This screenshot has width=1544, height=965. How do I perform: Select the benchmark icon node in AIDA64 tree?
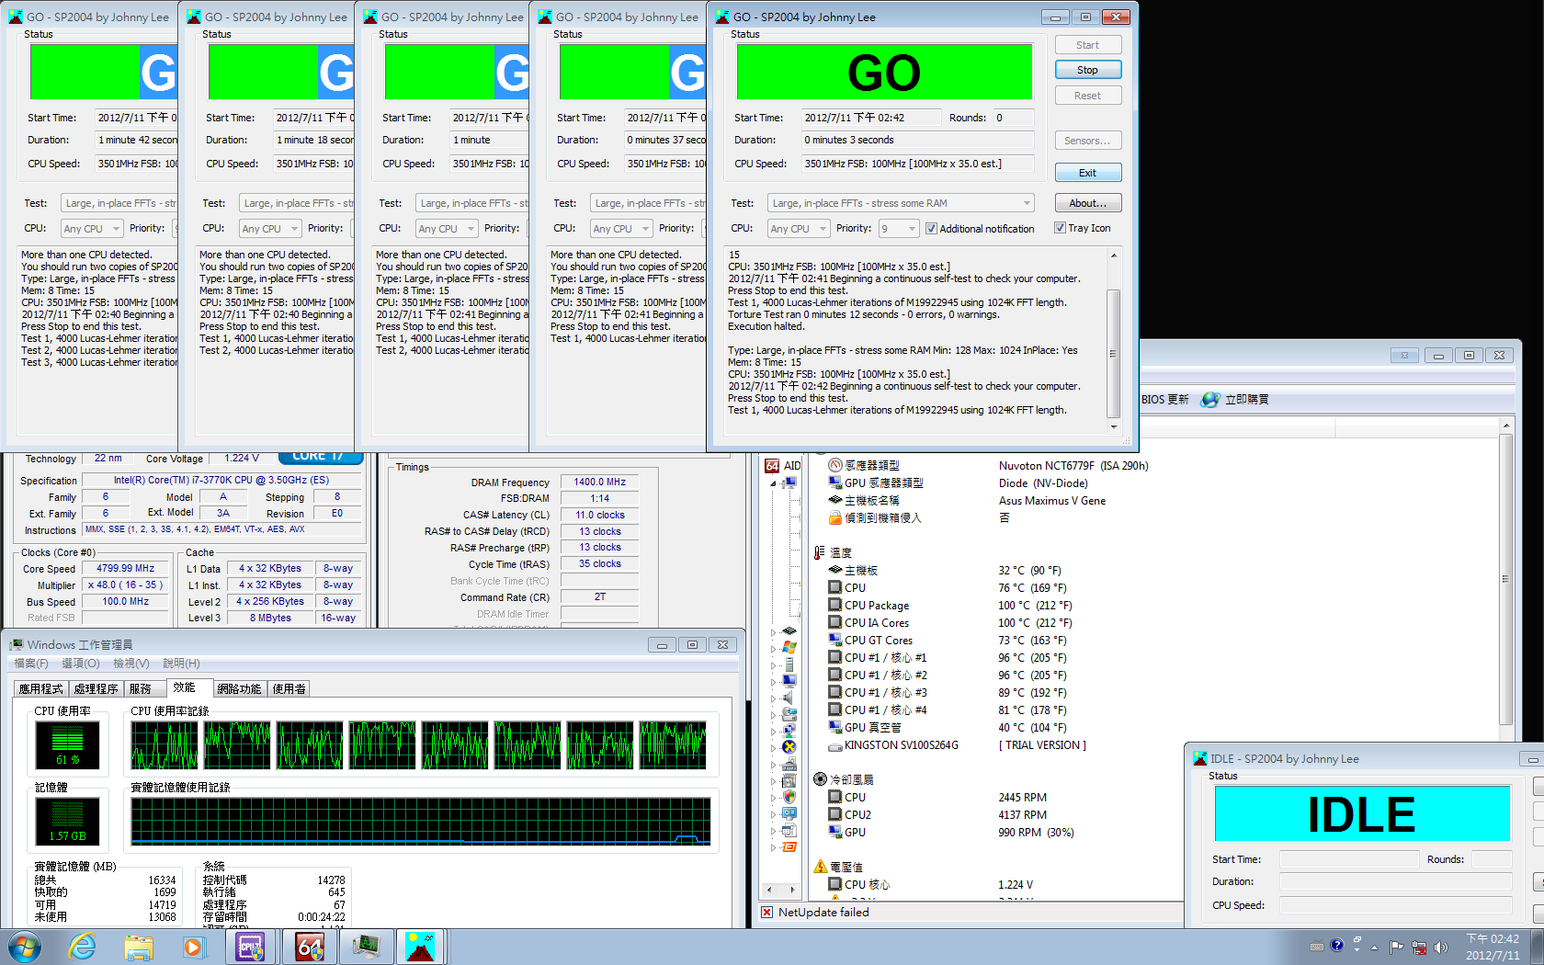click(789, 846)
